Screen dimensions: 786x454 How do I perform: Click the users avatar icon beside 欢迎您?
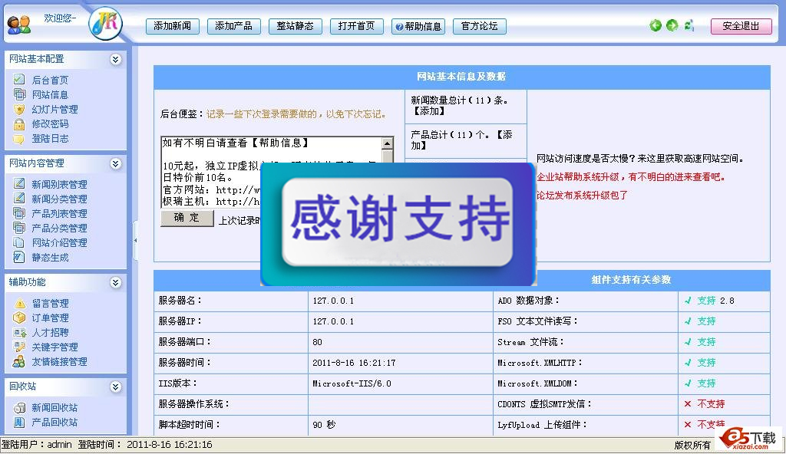tap(19, 25)
